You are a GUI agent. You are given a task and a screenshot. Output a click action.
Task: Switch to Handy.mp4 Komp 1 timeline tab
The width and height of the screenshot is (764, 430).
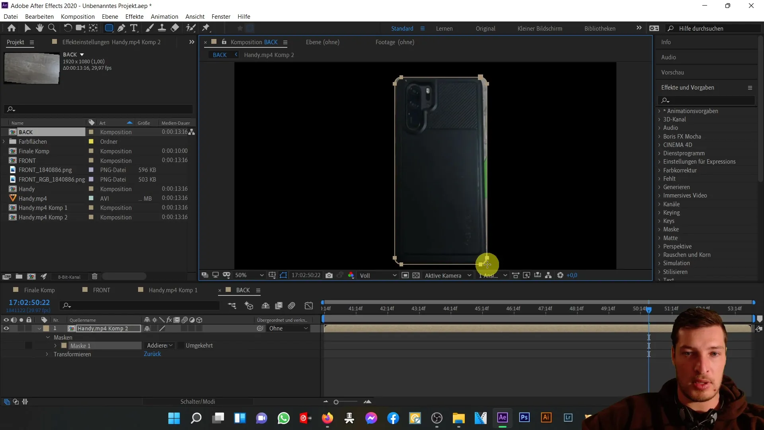click(173, 290)
